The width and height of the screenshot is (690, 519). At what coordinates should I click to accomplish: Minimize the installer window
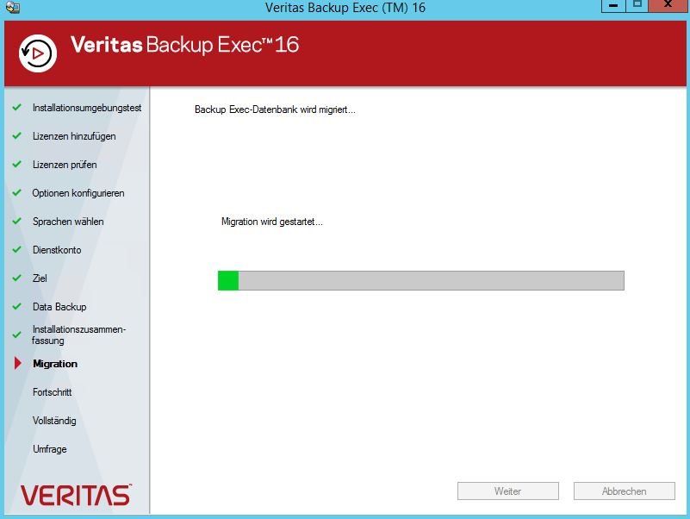point(613,6)
